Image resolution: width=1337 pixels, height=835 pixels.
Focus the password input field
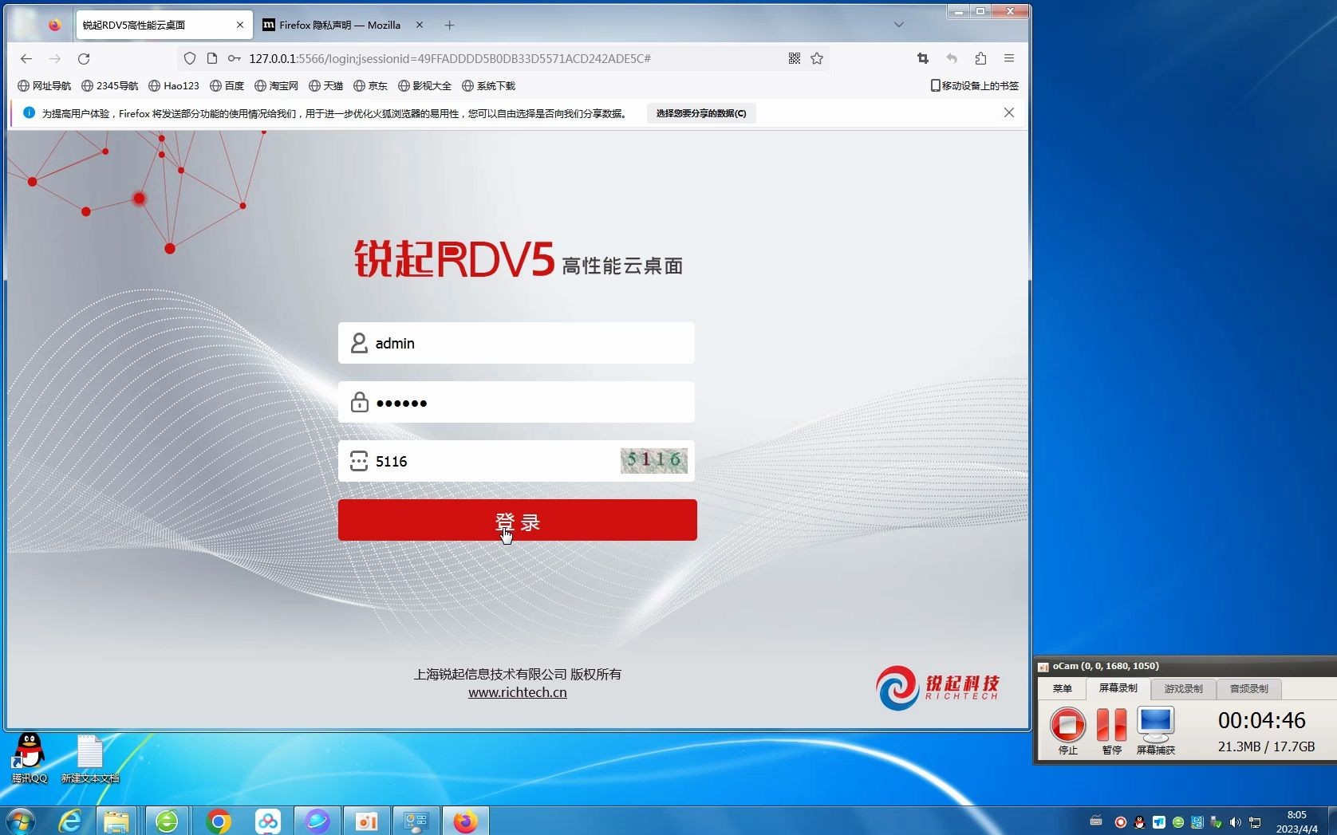pyautogui.click(x=516, y=402)
